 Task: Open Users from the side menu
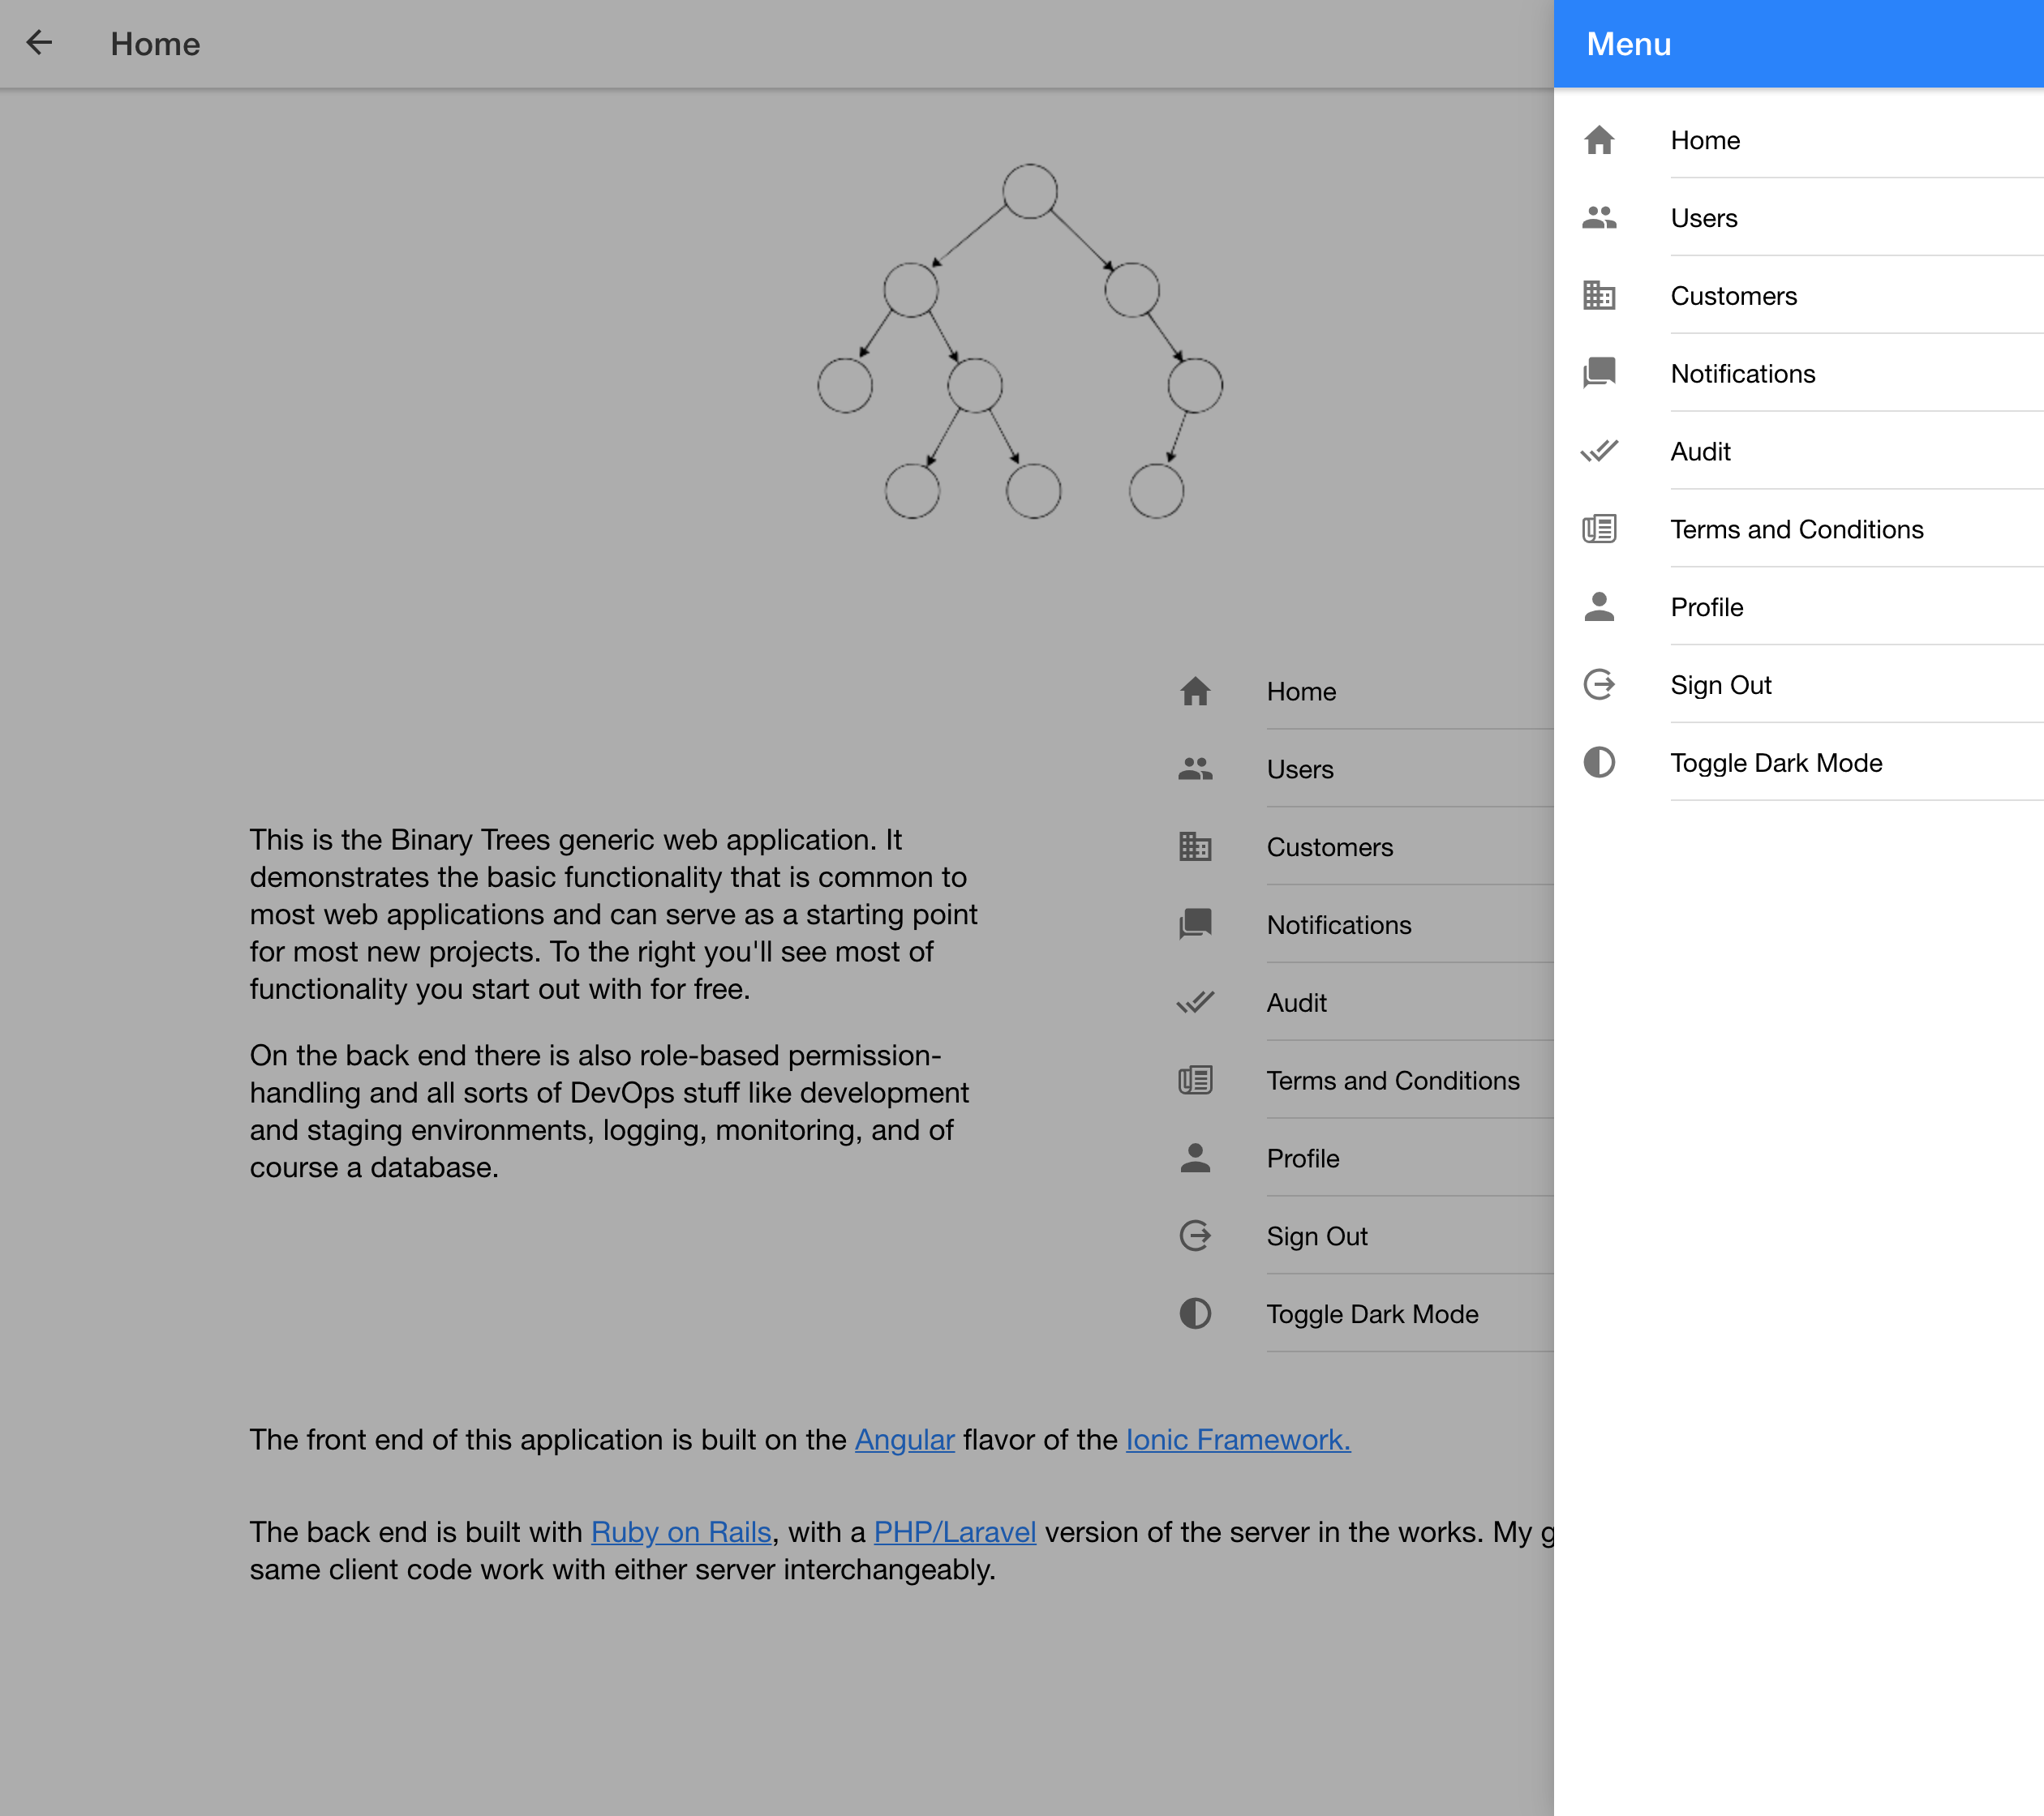coord(1799,218)
